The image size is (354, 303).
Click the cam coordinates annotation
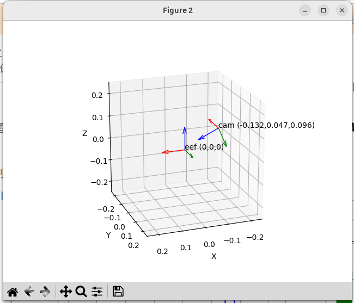pyautogui.click(x=266, y=125)
